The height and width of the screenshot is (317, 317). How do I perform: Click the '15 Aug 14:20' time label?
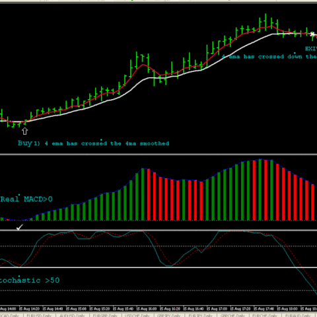pyautogui.click(x=30, y=309)
